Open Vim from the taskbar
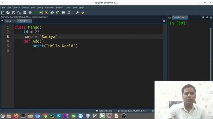 click(x=95, y=116)
